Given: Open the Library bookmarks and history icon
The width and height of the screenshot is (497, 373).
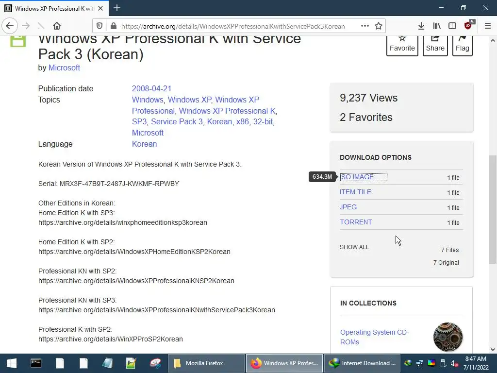Looking at the screenshot, I should [x=437, y=26].
